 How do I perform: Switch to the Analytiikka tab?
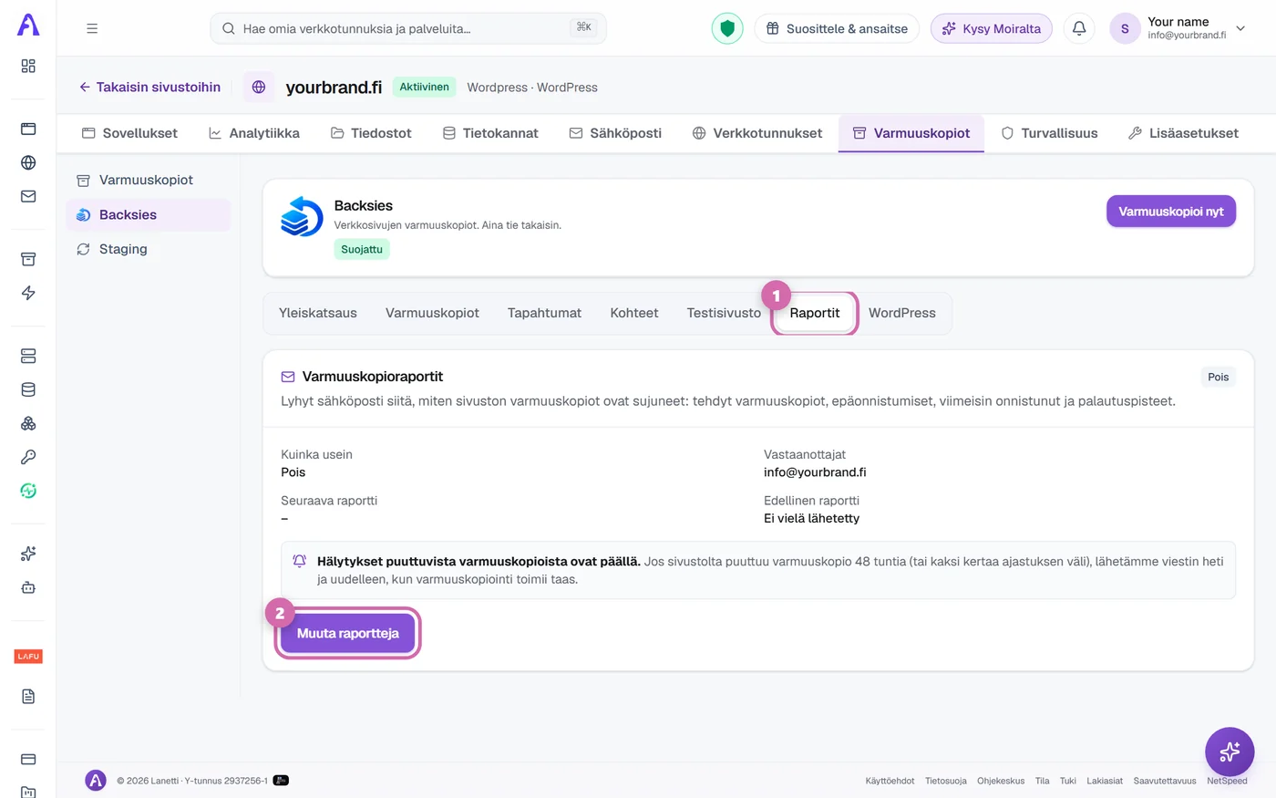[x=254, y=133]
